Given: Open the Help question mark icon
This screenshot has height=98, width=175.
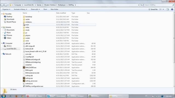Looking at the screenshot, I should 172,9.
